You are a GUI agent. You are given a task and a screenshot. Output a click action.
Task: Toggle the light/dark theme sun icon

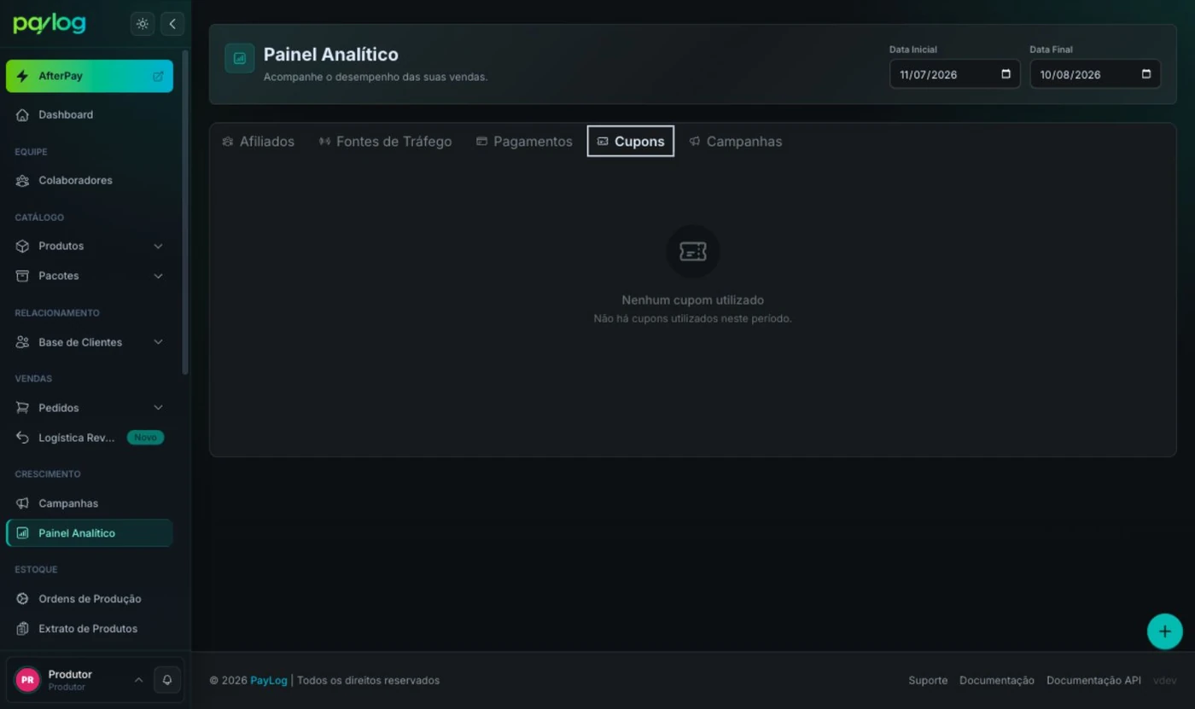click(x=143, y=24)
